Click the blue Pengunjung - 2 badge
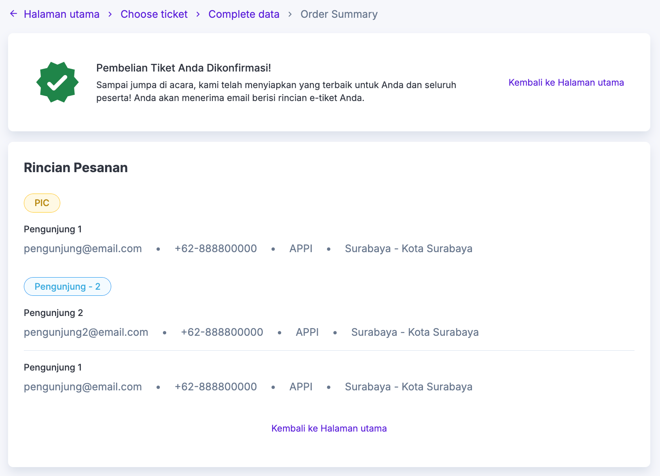 [x=68, y=286]
